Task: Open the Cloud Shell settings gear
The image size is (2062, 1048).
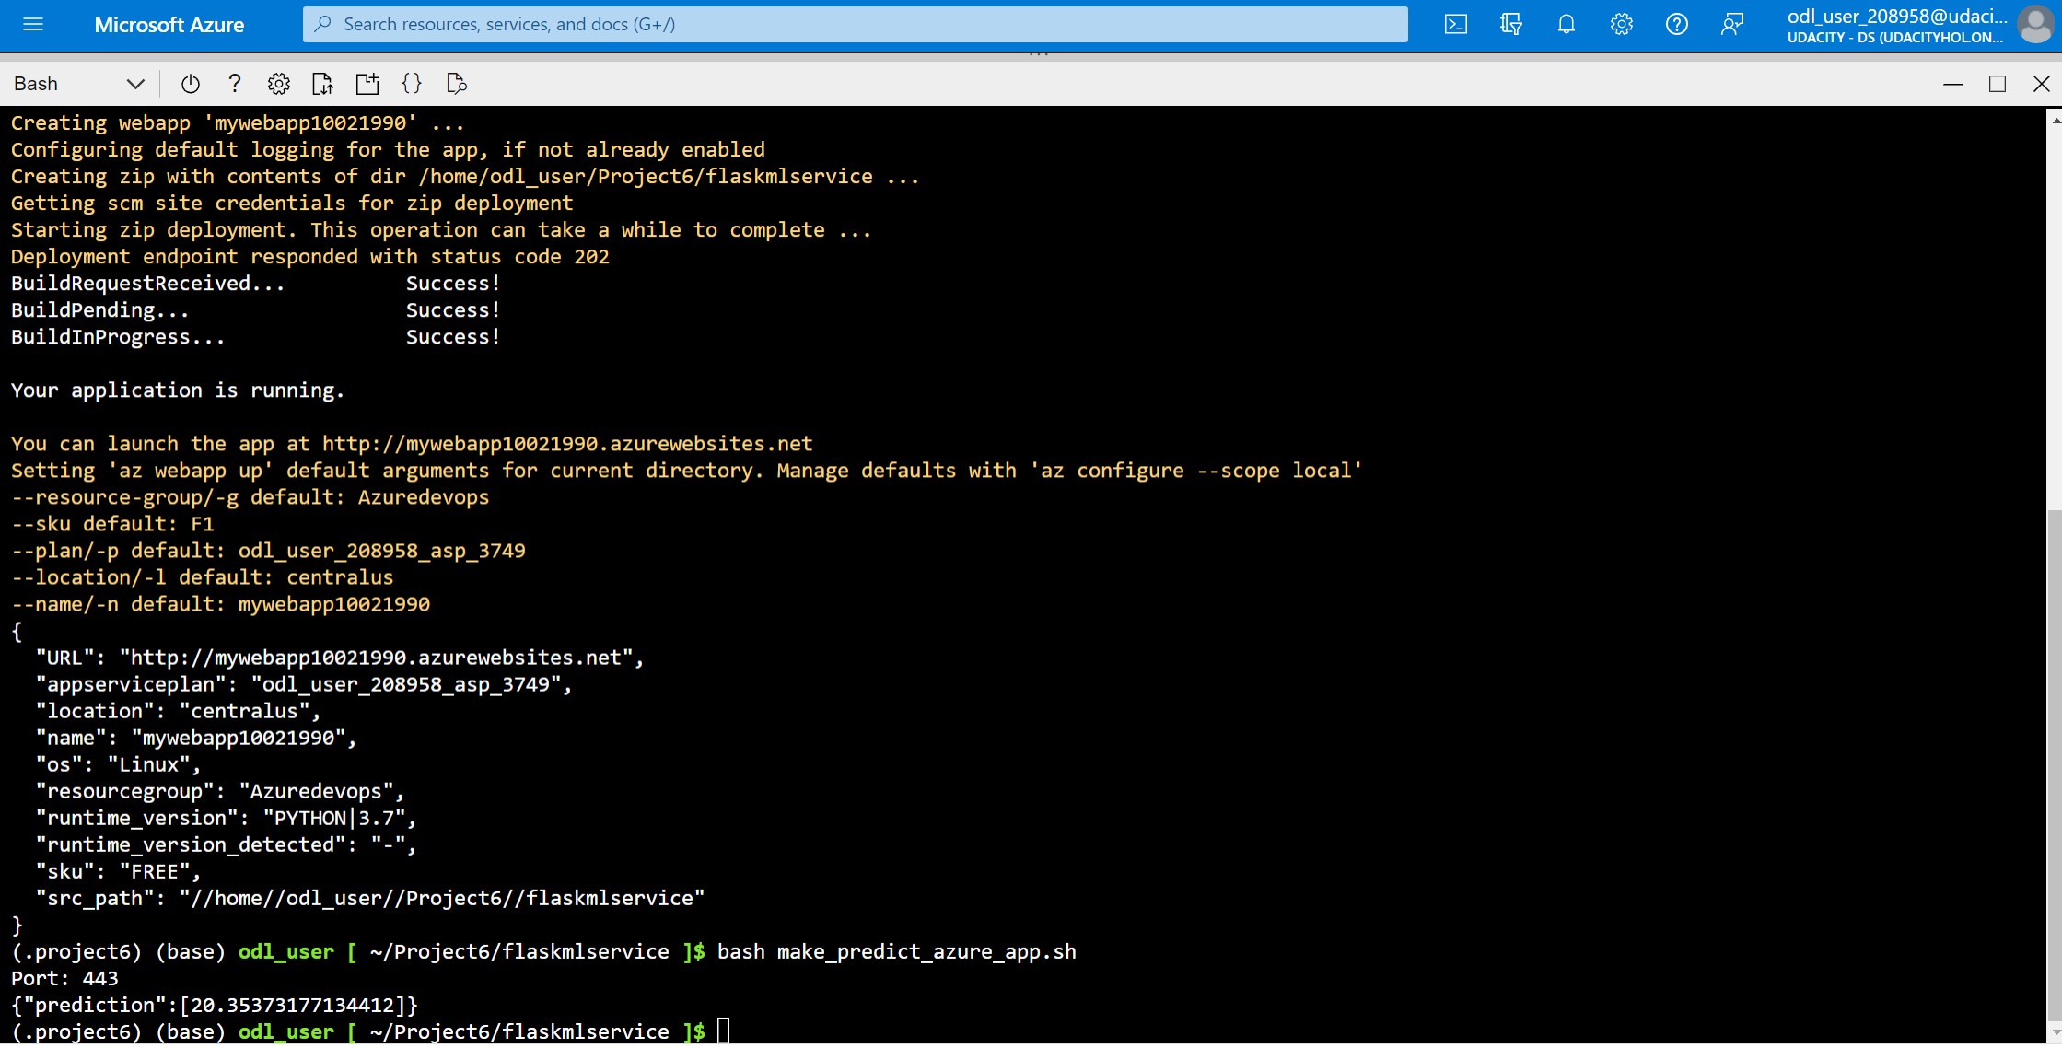Action: click(279, 83)
